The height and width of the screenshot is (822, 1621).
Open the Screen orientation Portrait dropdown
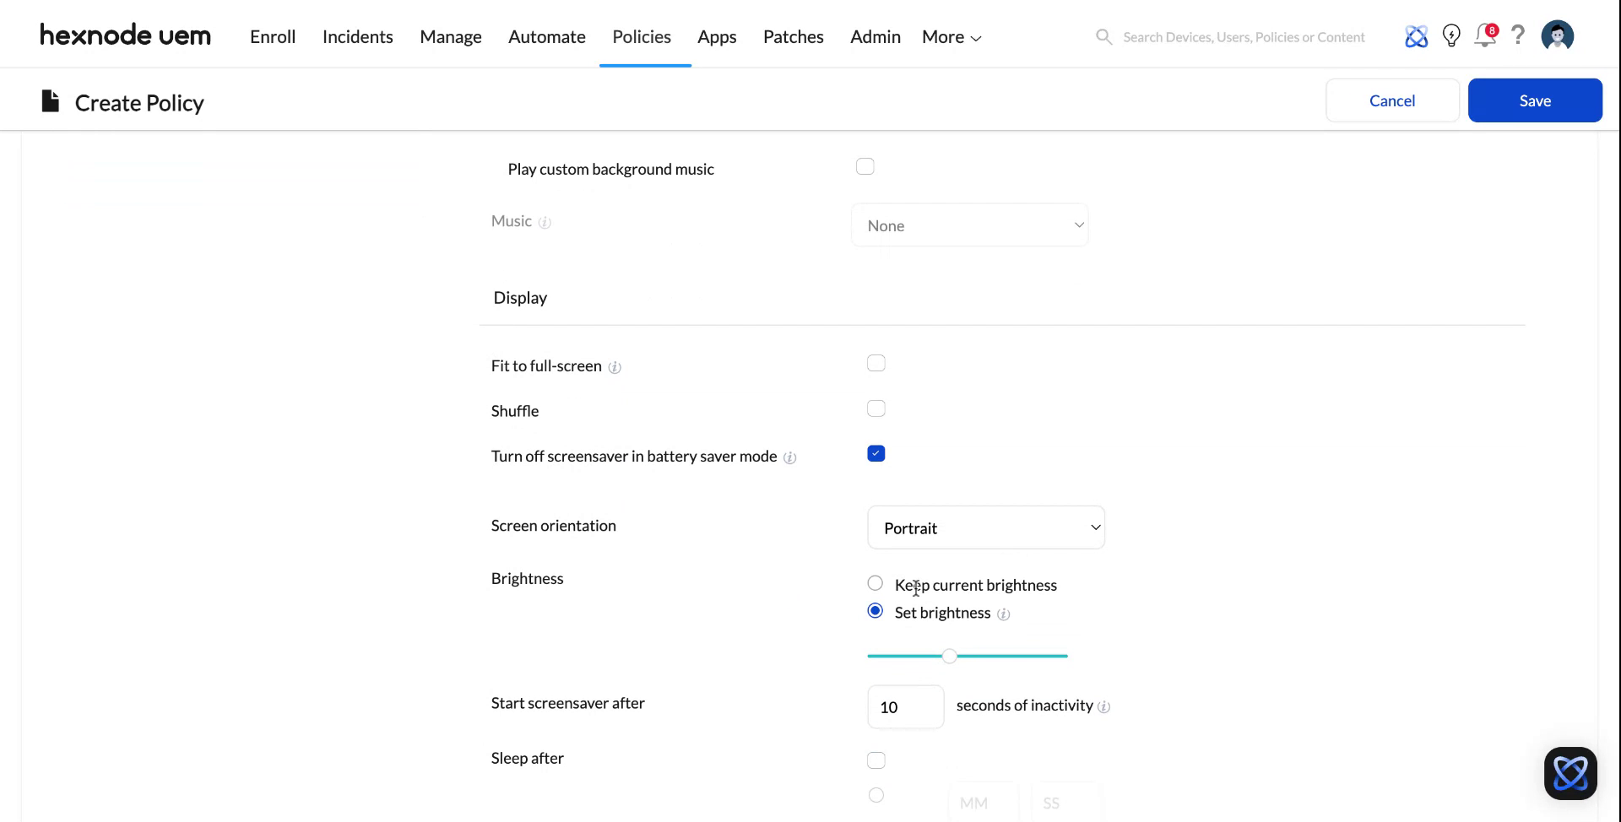(986, 527)
